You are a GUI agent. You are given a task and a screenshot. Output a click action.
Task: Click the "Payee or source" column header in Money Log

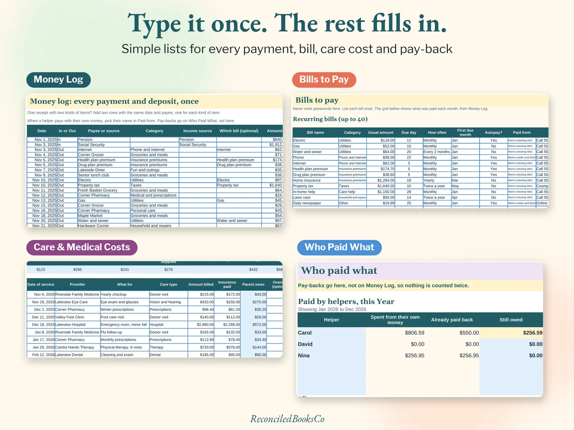(x=104, y=131)
